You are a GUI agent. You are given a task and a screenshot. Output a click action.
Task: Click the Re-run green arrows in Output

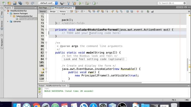click(x=40, y=89)
